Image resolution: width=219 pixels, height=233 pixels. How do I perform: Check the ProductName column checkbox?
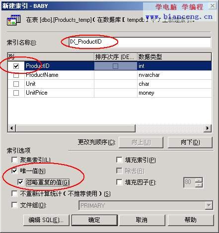[16, 75]
